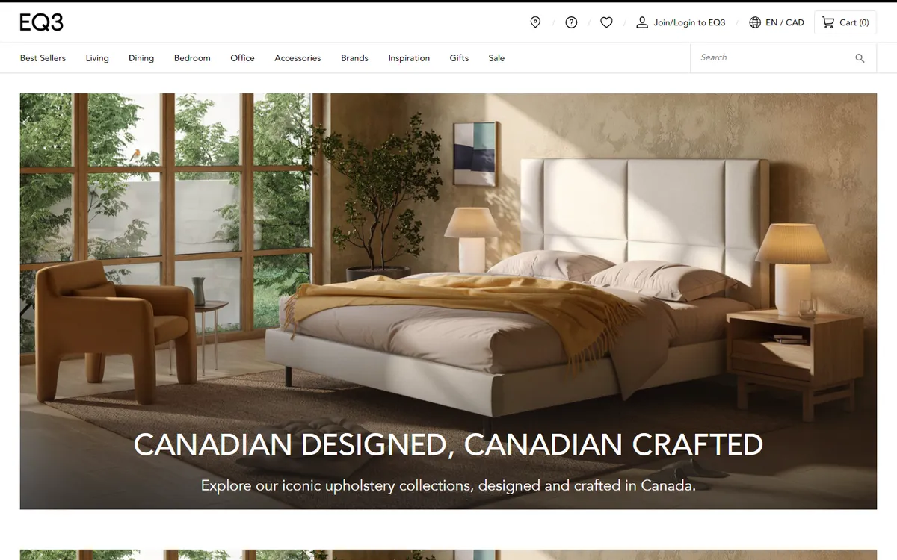The width and height of the screenshot is (897, 560).
Task: Open the Cart (0) button
Action: coord(845,22)
